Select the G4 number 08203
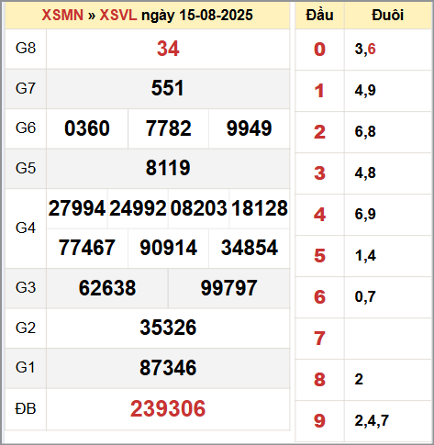Screen dimensions: 434x445 199,208
